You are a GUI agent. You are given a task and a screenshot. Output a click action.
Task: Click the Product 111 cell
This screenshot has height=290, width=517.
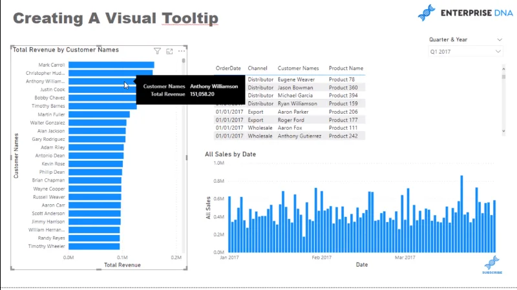pos(343,128)
